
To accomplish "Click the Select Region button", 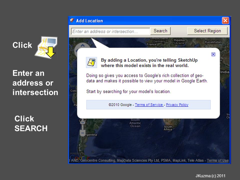I will click(207, 31).
